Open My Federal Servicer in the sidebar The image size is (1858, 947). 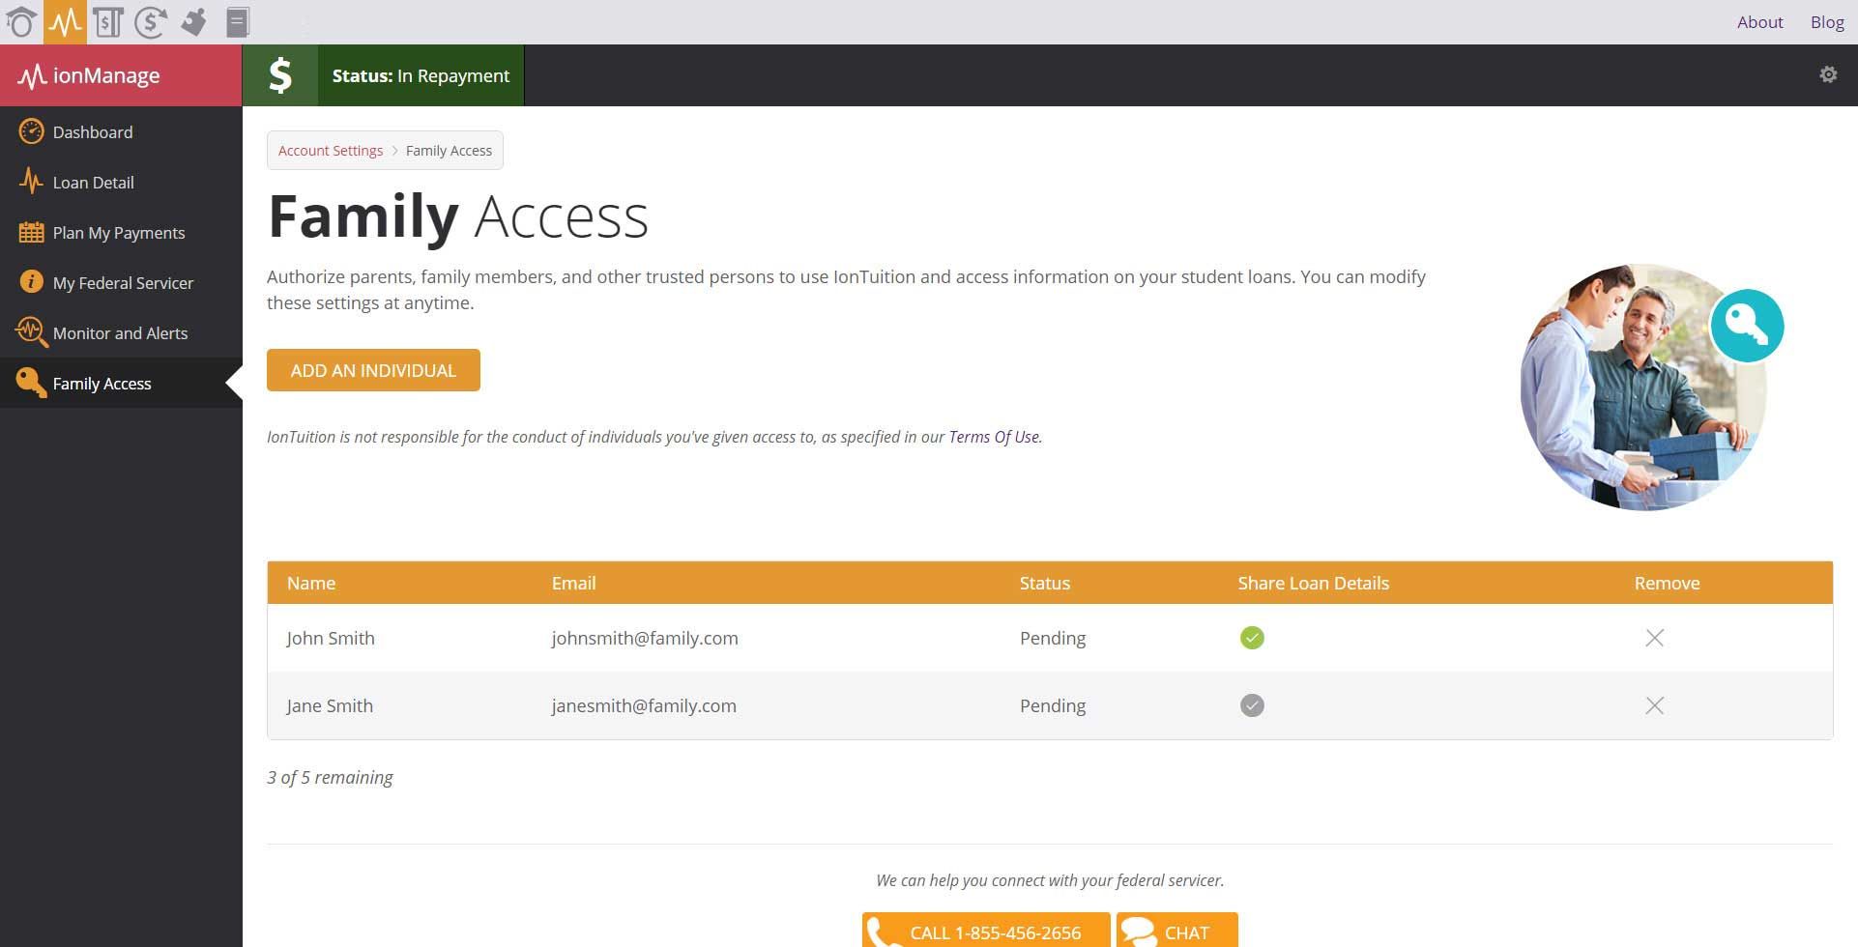121,282
